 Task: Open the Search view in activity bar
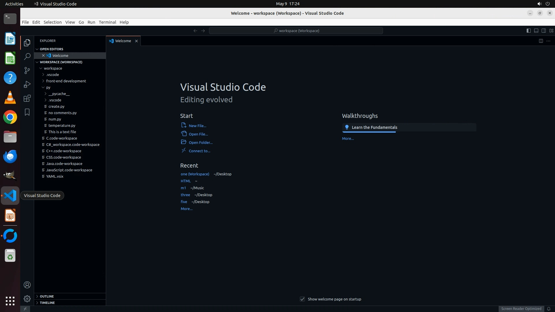click(x=27, y=56)
